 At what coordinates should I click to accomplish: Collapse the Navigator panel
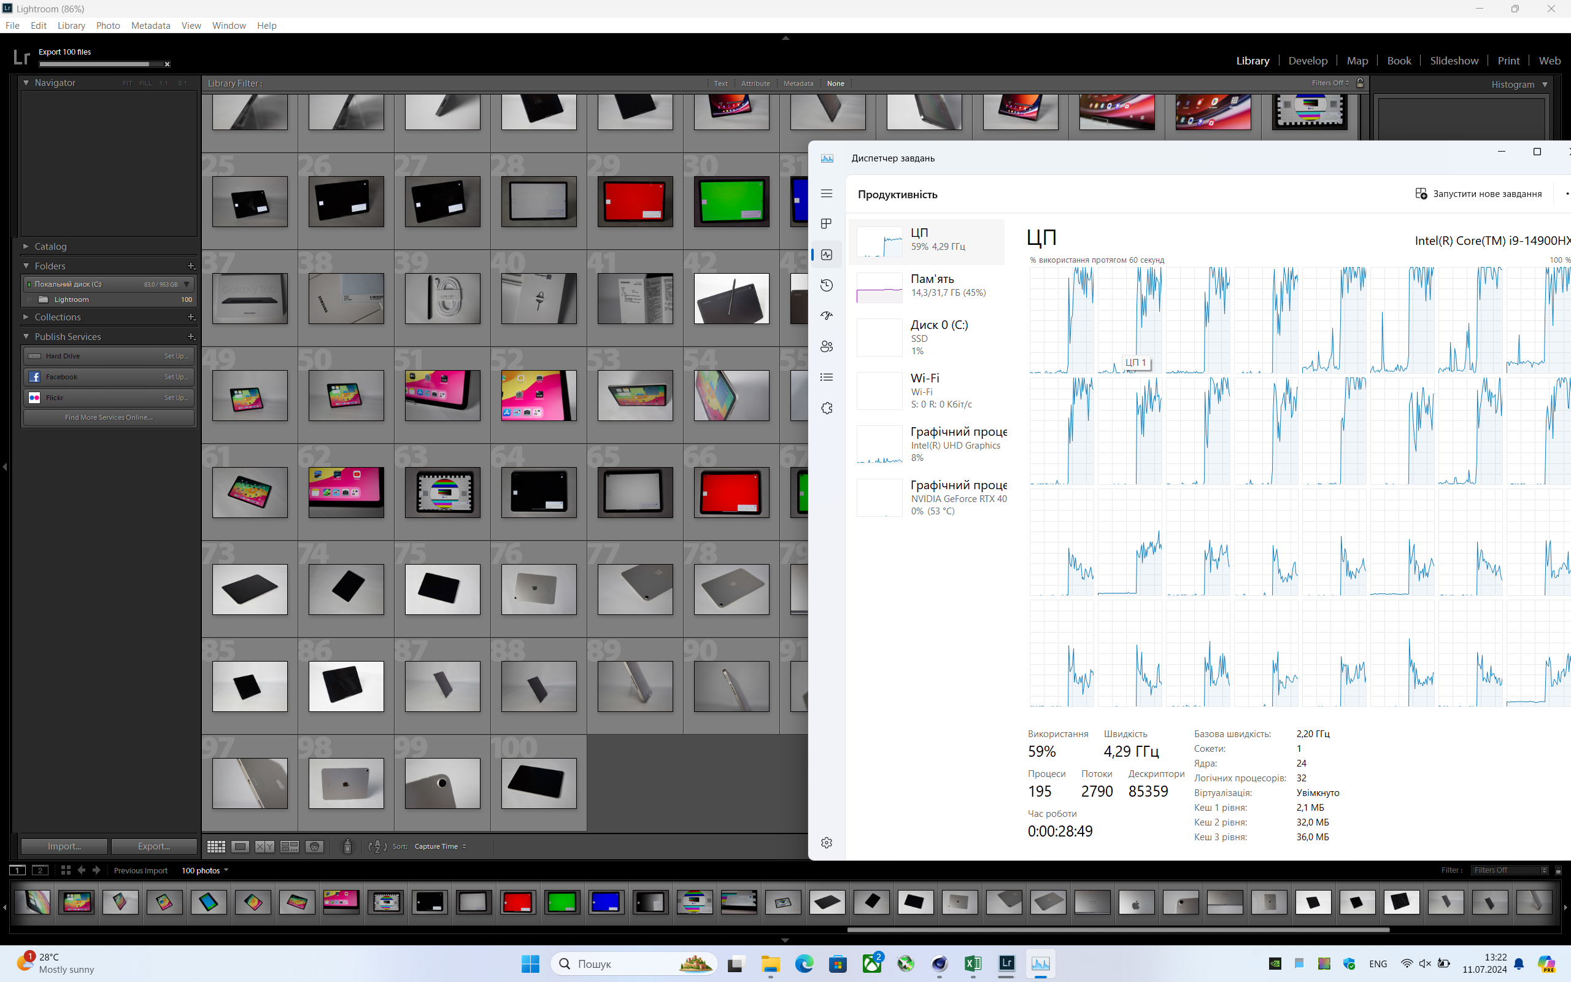(x=26, y=83)
